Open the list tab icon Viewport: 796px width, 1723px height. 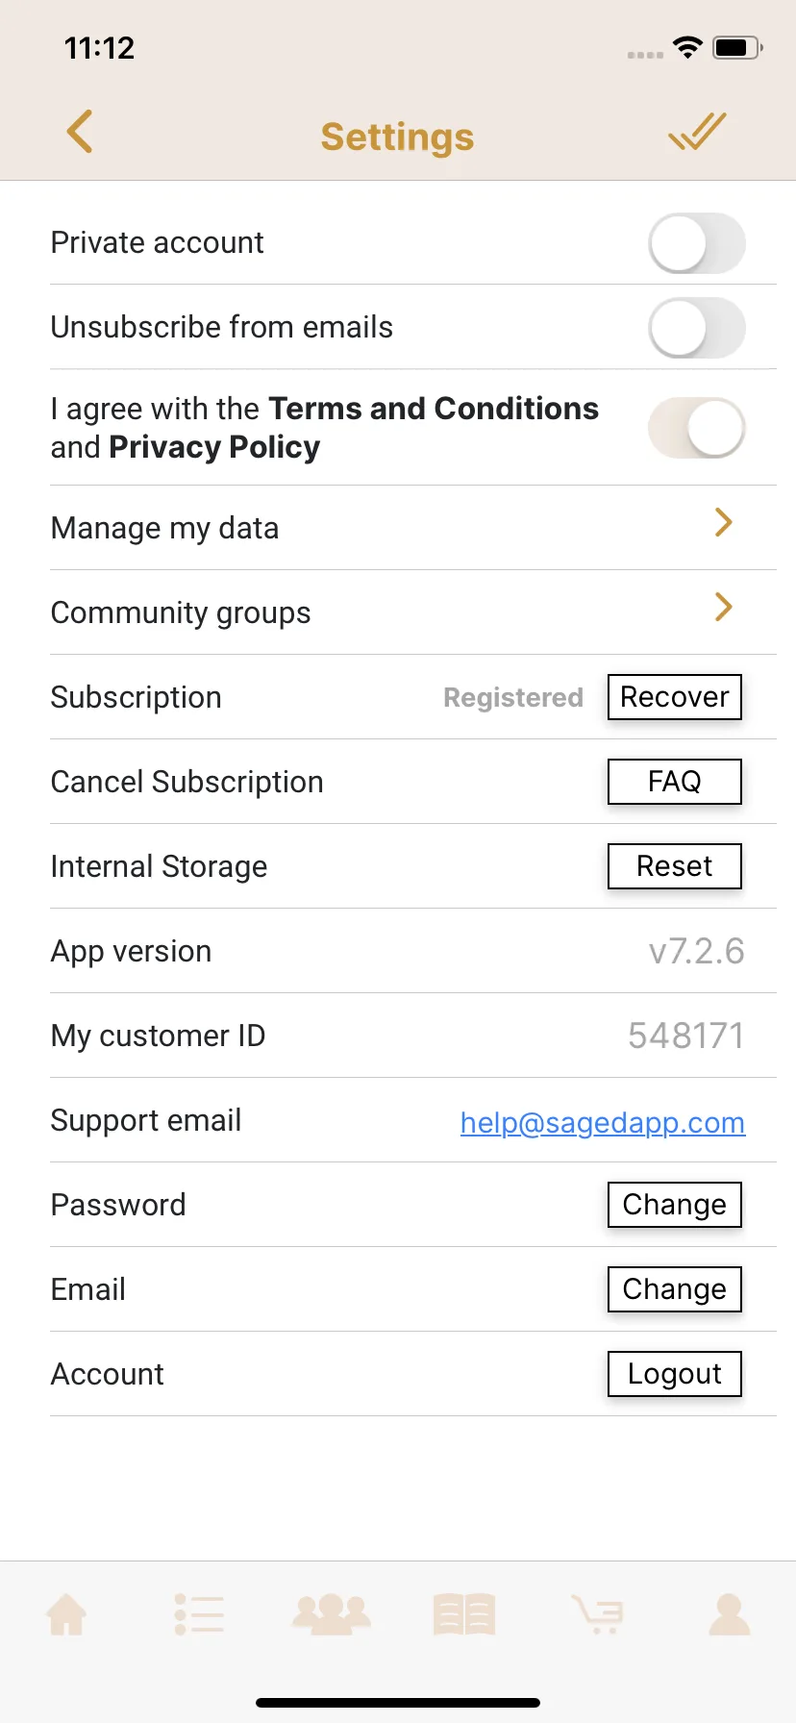[x=200, y=1614]
